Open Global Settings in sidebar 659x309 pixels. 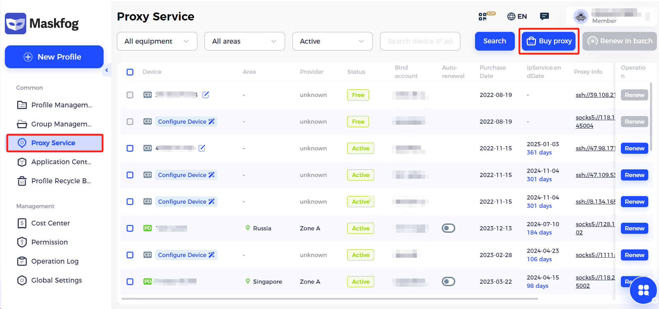click(56, 280)
